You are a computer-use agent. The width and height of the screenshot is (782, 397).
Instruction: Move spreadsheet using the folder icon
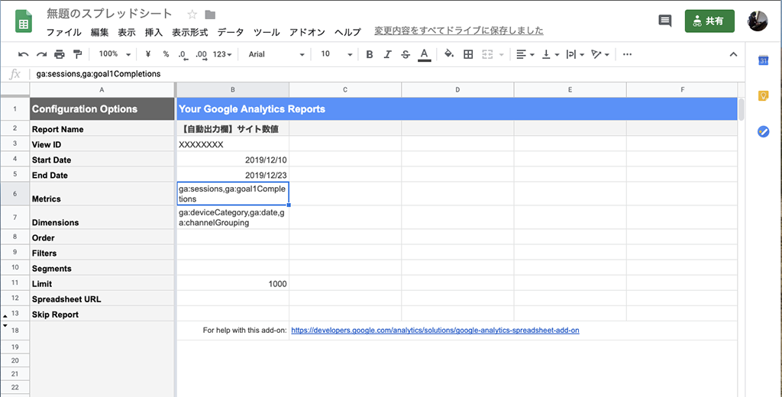pos(210,15)
